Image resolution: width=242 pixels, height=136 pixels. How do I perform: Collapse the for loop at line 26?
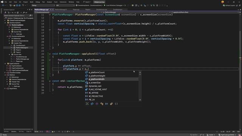(x=50, y=60)
